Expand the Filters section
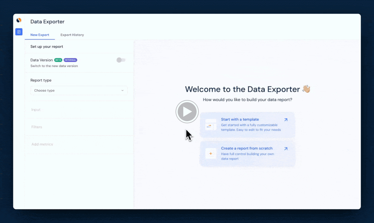Viewport: 374px width, 223px height. (37, 127)
